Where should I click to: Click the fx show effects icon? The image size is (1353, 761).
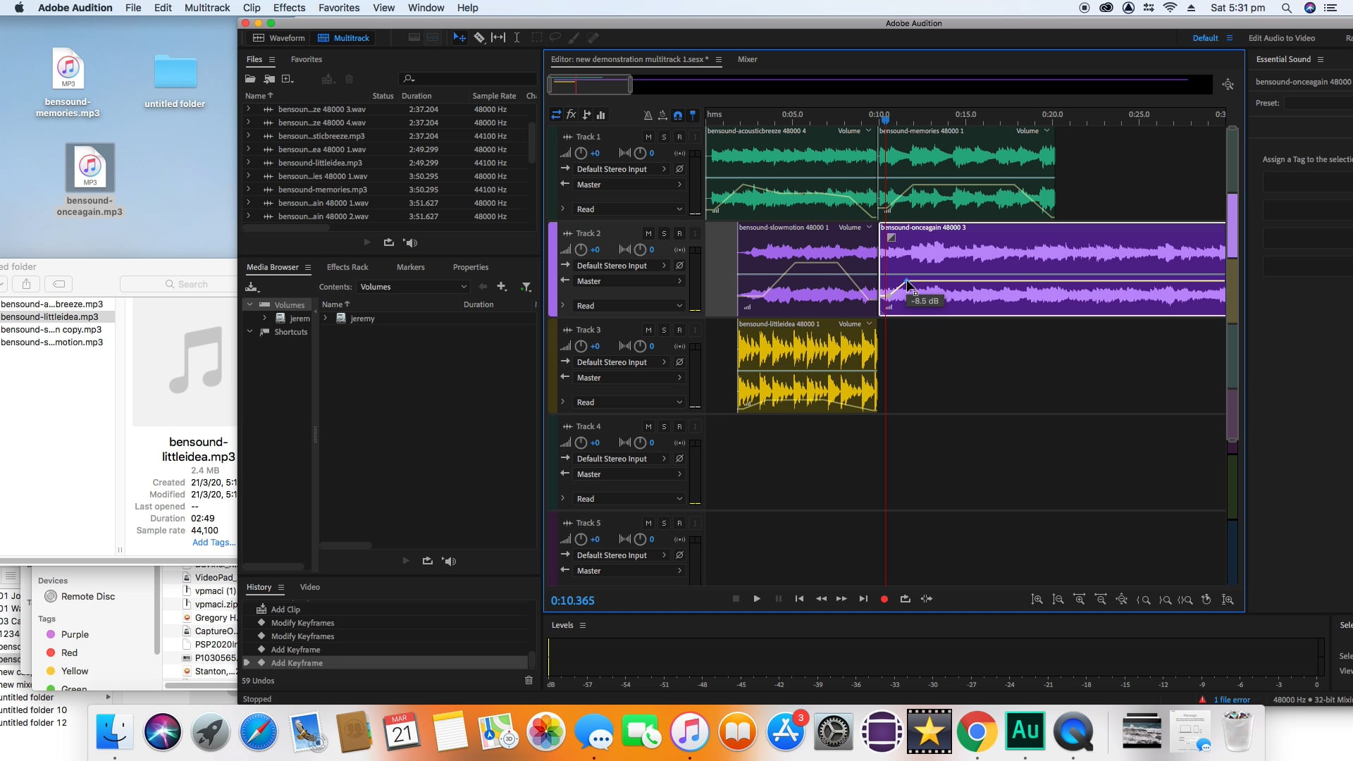tap(571, 115)
